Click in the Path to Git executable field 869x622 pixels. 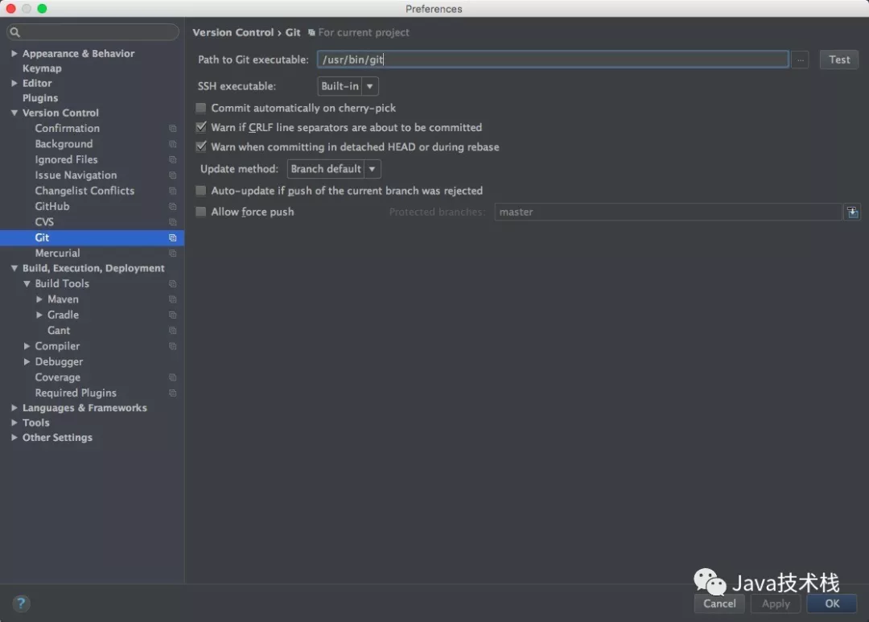(x=553, y=60)
